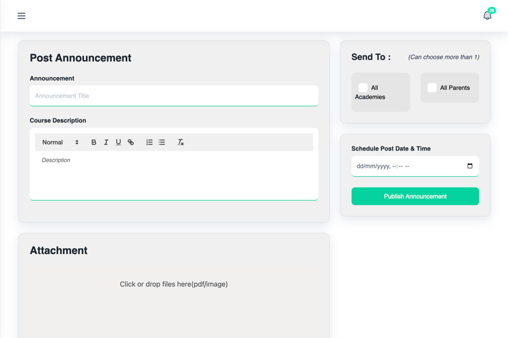This screenshot has height=338, width=508.
Task: Toggle bold formatting in editor
Action: (94, 143)
